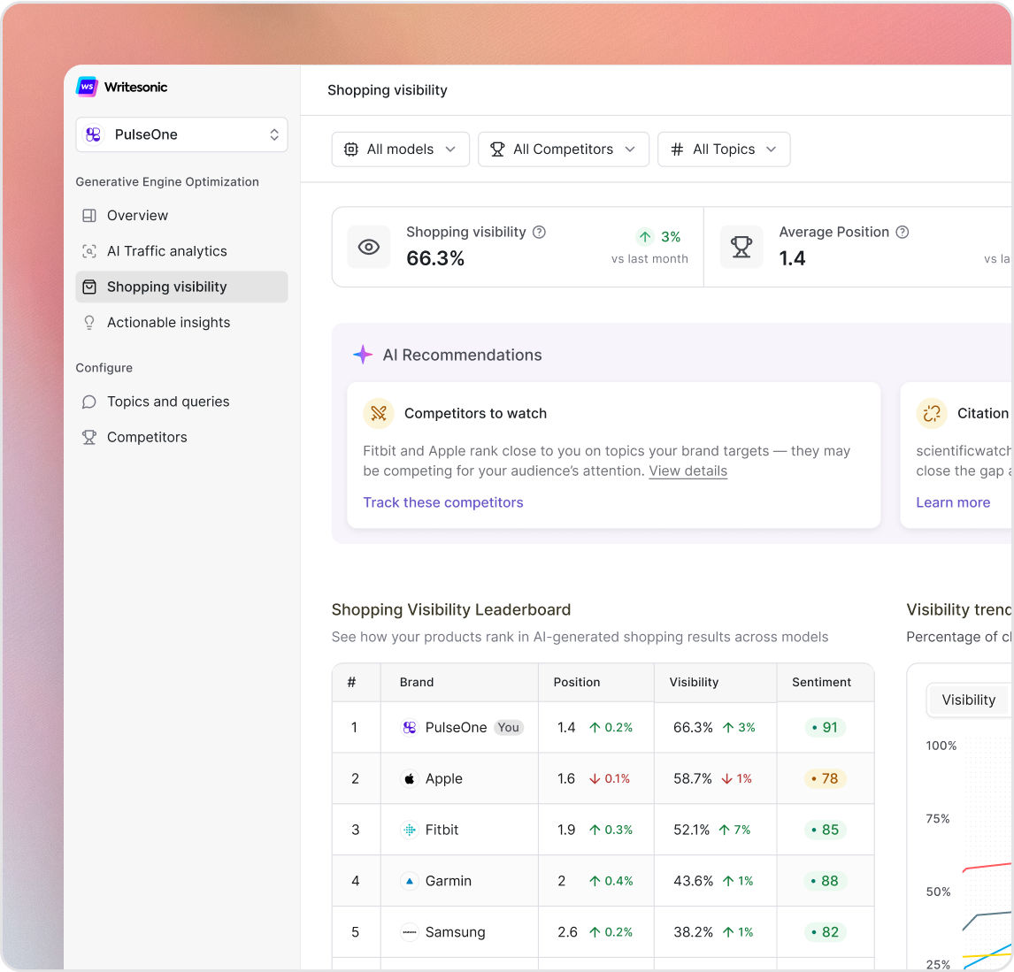
Task: Click Samsung sentiment score 82
Action: pyautogui.click(x=826, y=932)
